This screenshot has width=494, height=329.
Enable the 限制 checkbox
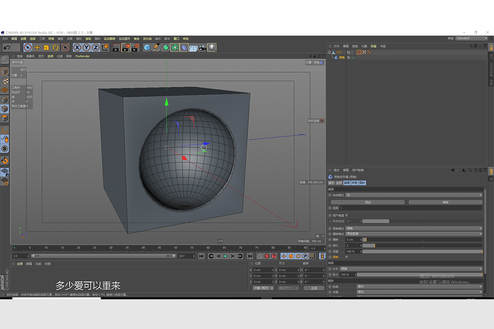click(x=347, y=257)
